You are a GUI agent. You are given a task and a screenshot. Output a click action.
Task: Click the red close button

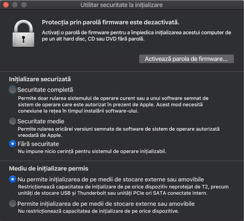[x=5, y=5]
